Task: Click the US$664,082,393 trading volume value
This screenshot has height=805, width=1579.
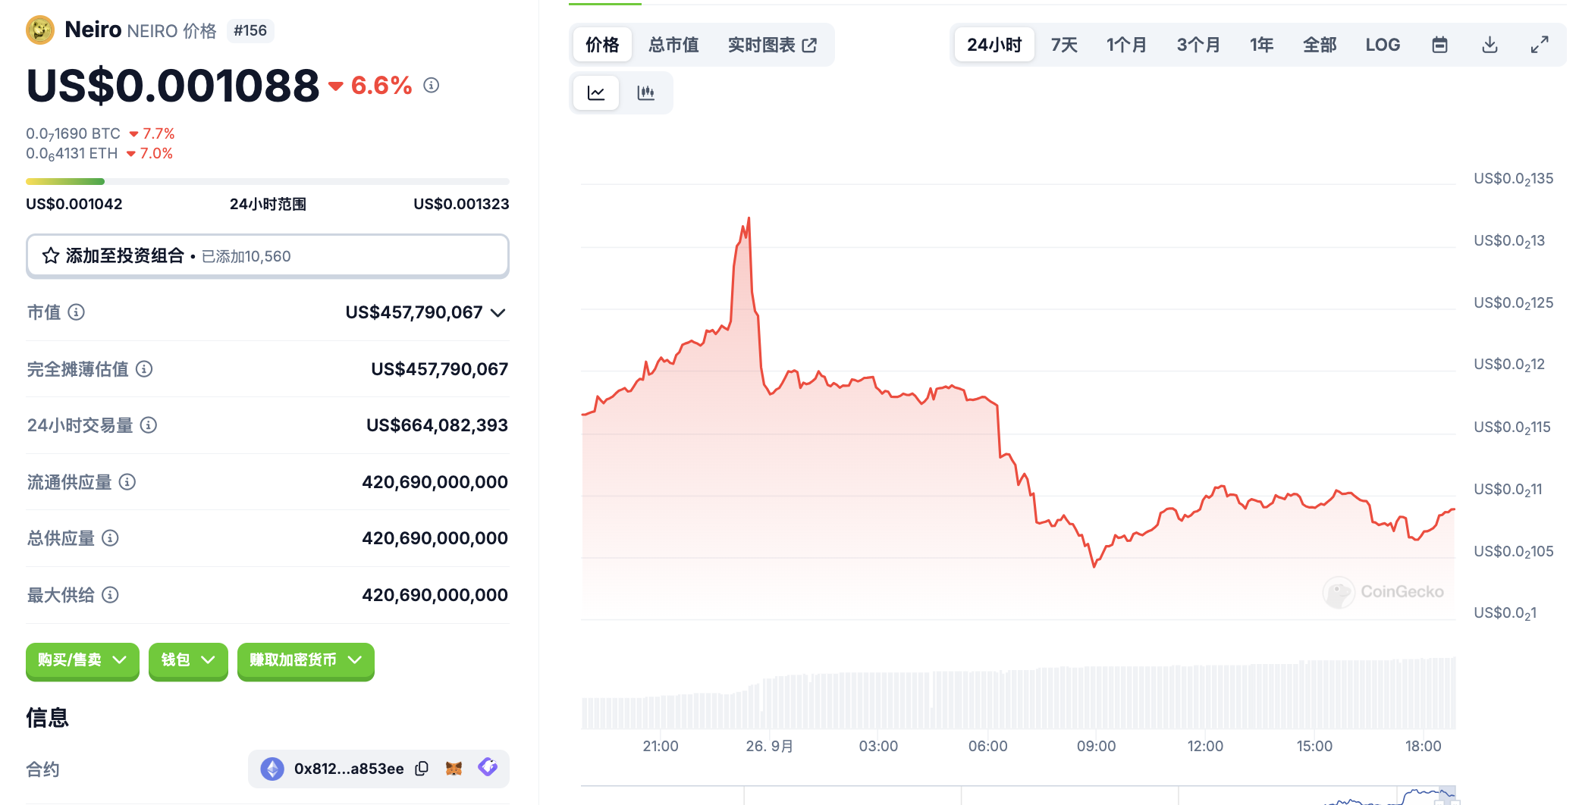Action: coord(437,425)
